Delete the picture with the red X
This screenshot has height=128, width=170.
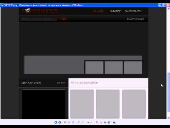pyautogui.click(x=97, y=122)
